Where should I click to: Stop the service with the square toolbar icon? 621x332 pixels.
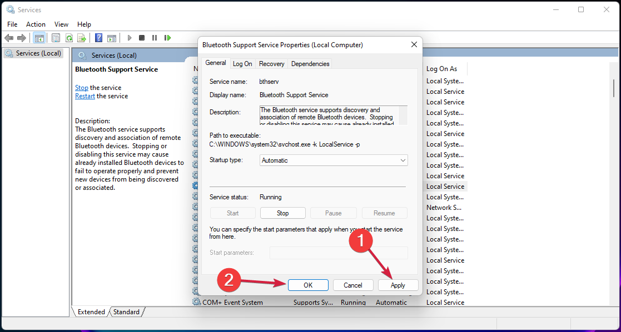point(142,37)
